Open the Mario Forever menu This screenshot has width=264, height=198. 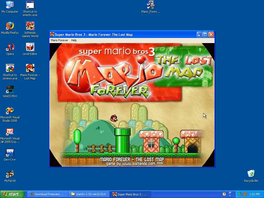click(60, 40)
